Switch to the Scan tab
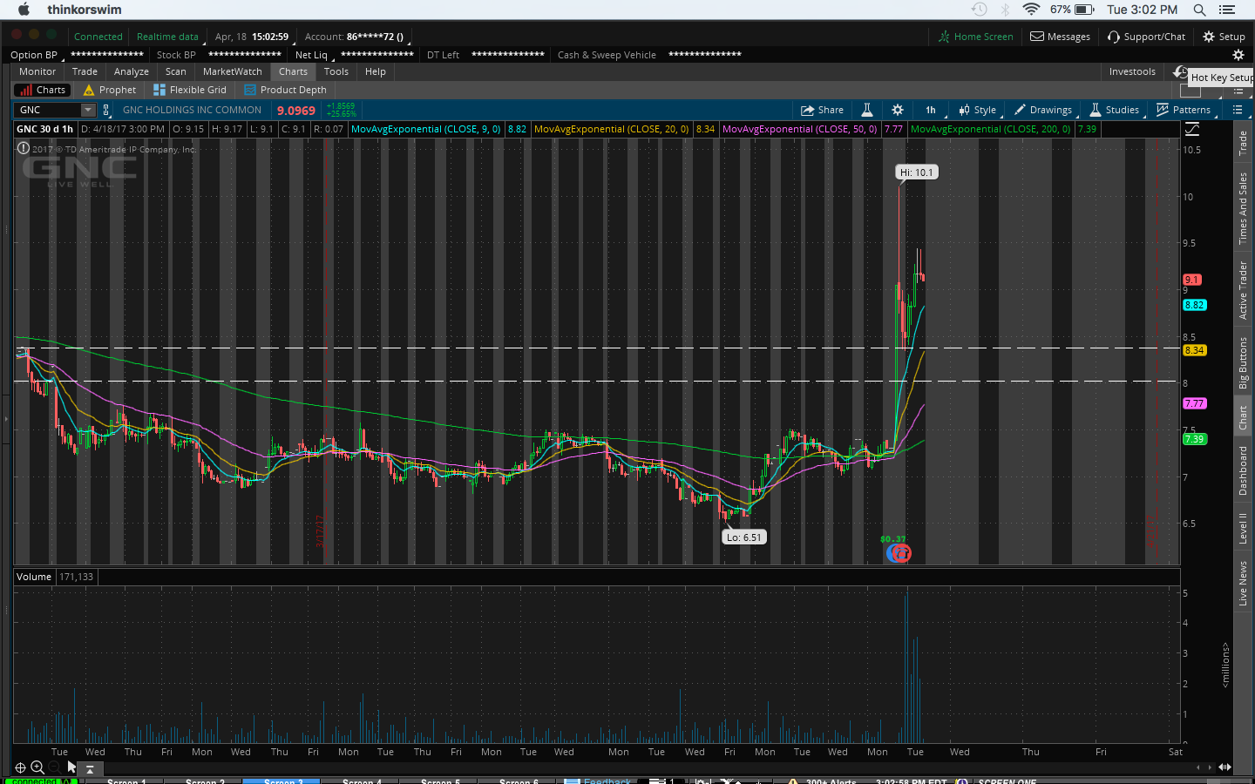 (175, 71)
